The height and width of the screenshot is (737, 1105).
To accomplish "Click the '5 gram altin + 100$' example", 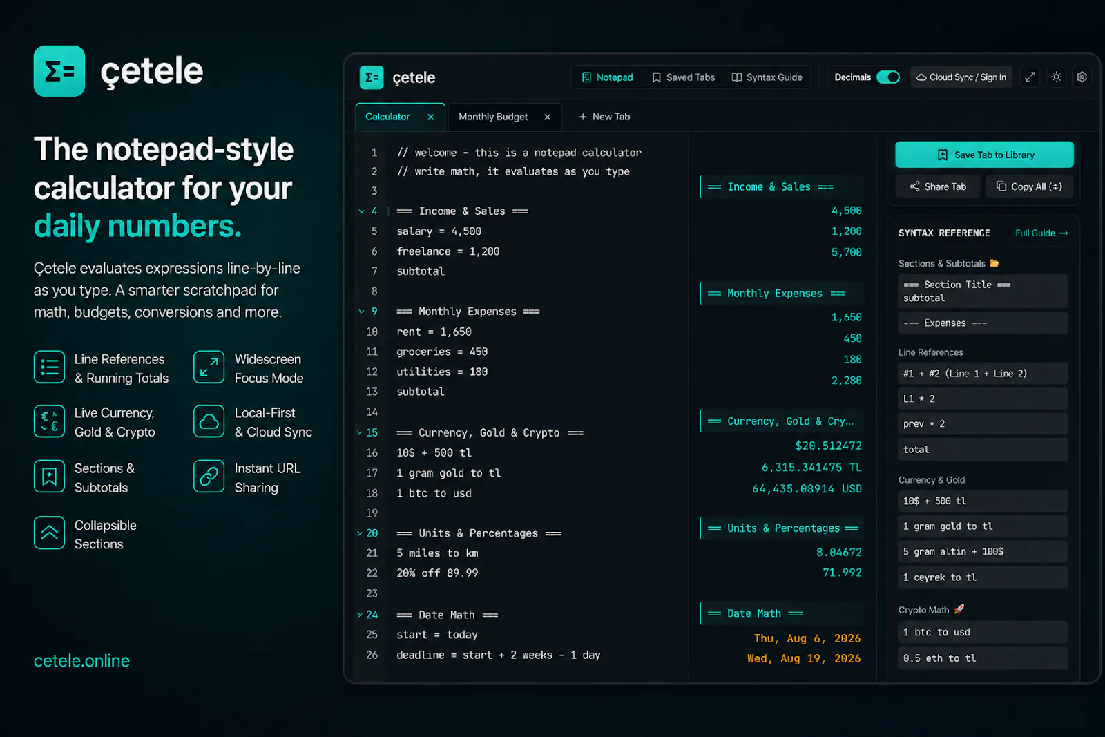I will [983, 551].
